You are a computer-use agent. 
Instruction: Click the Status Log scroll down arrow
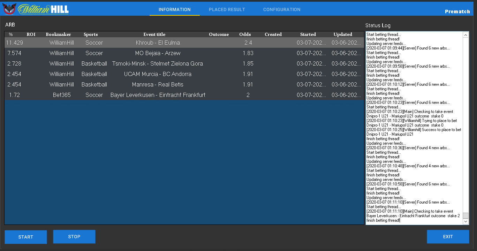point(466,221)
